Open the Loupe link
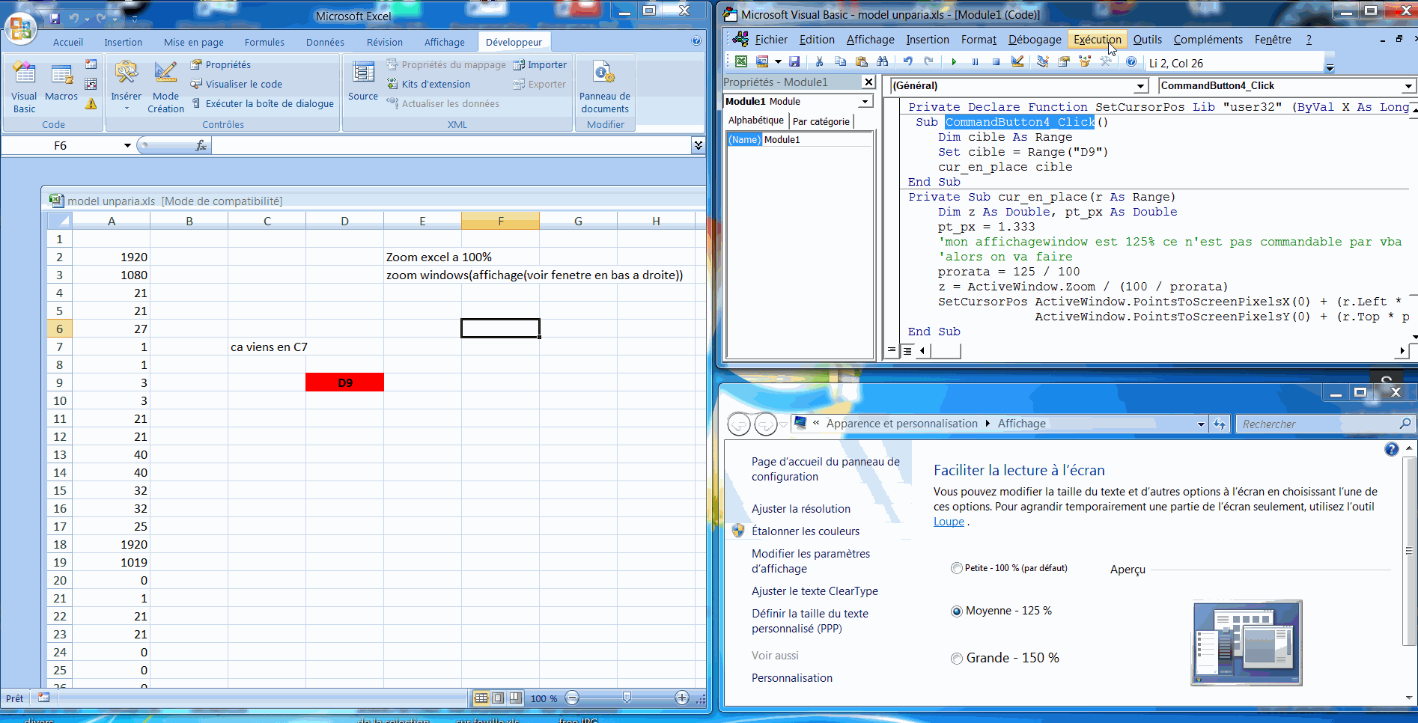This screenshot has height=723, width=1418. tap(949, 522)
